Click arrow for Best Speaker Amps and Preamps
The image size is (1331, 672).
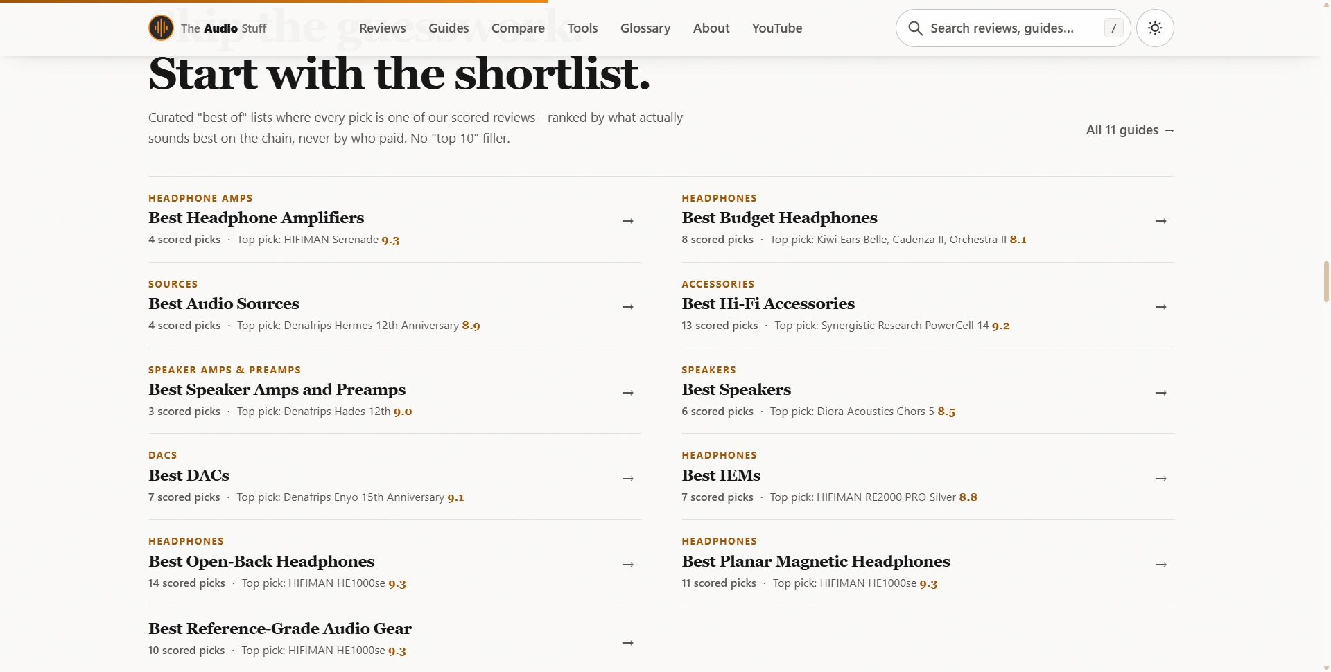click(x=628, y=392)
